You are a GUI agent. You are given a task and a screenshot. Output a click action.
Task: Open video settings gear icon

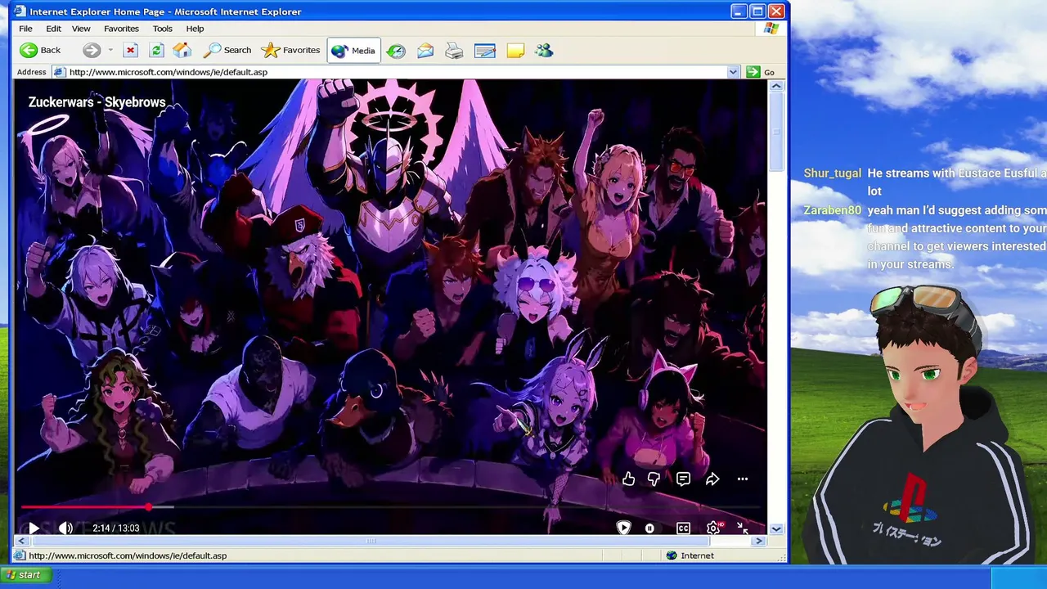pos(713,528)
